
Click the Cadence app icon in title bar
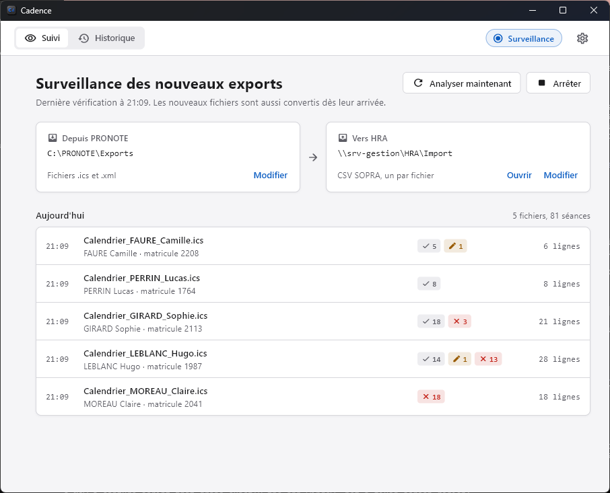(x=11, y=11)
